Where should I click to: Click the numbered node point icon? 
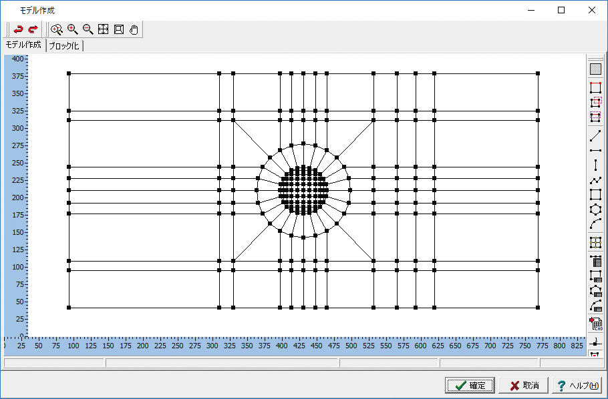(595, 342)
